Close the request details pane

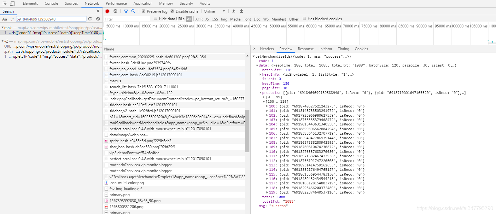[254, 49]
